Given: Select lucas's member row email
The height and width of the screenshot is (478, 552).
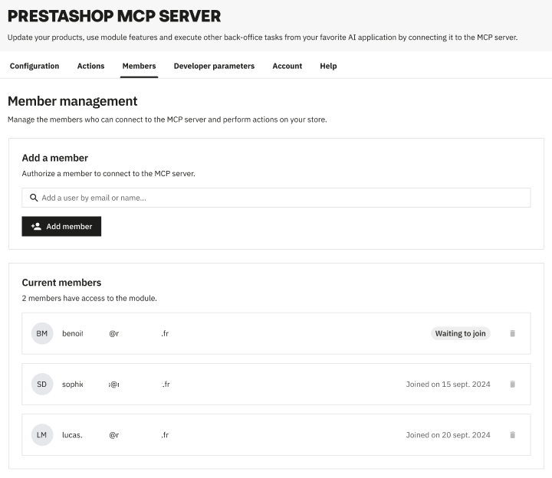Looking at the screenshot, I should [115, 434].
